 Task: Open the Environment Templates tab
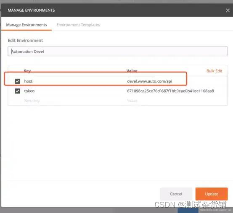[x=78, y=25]
